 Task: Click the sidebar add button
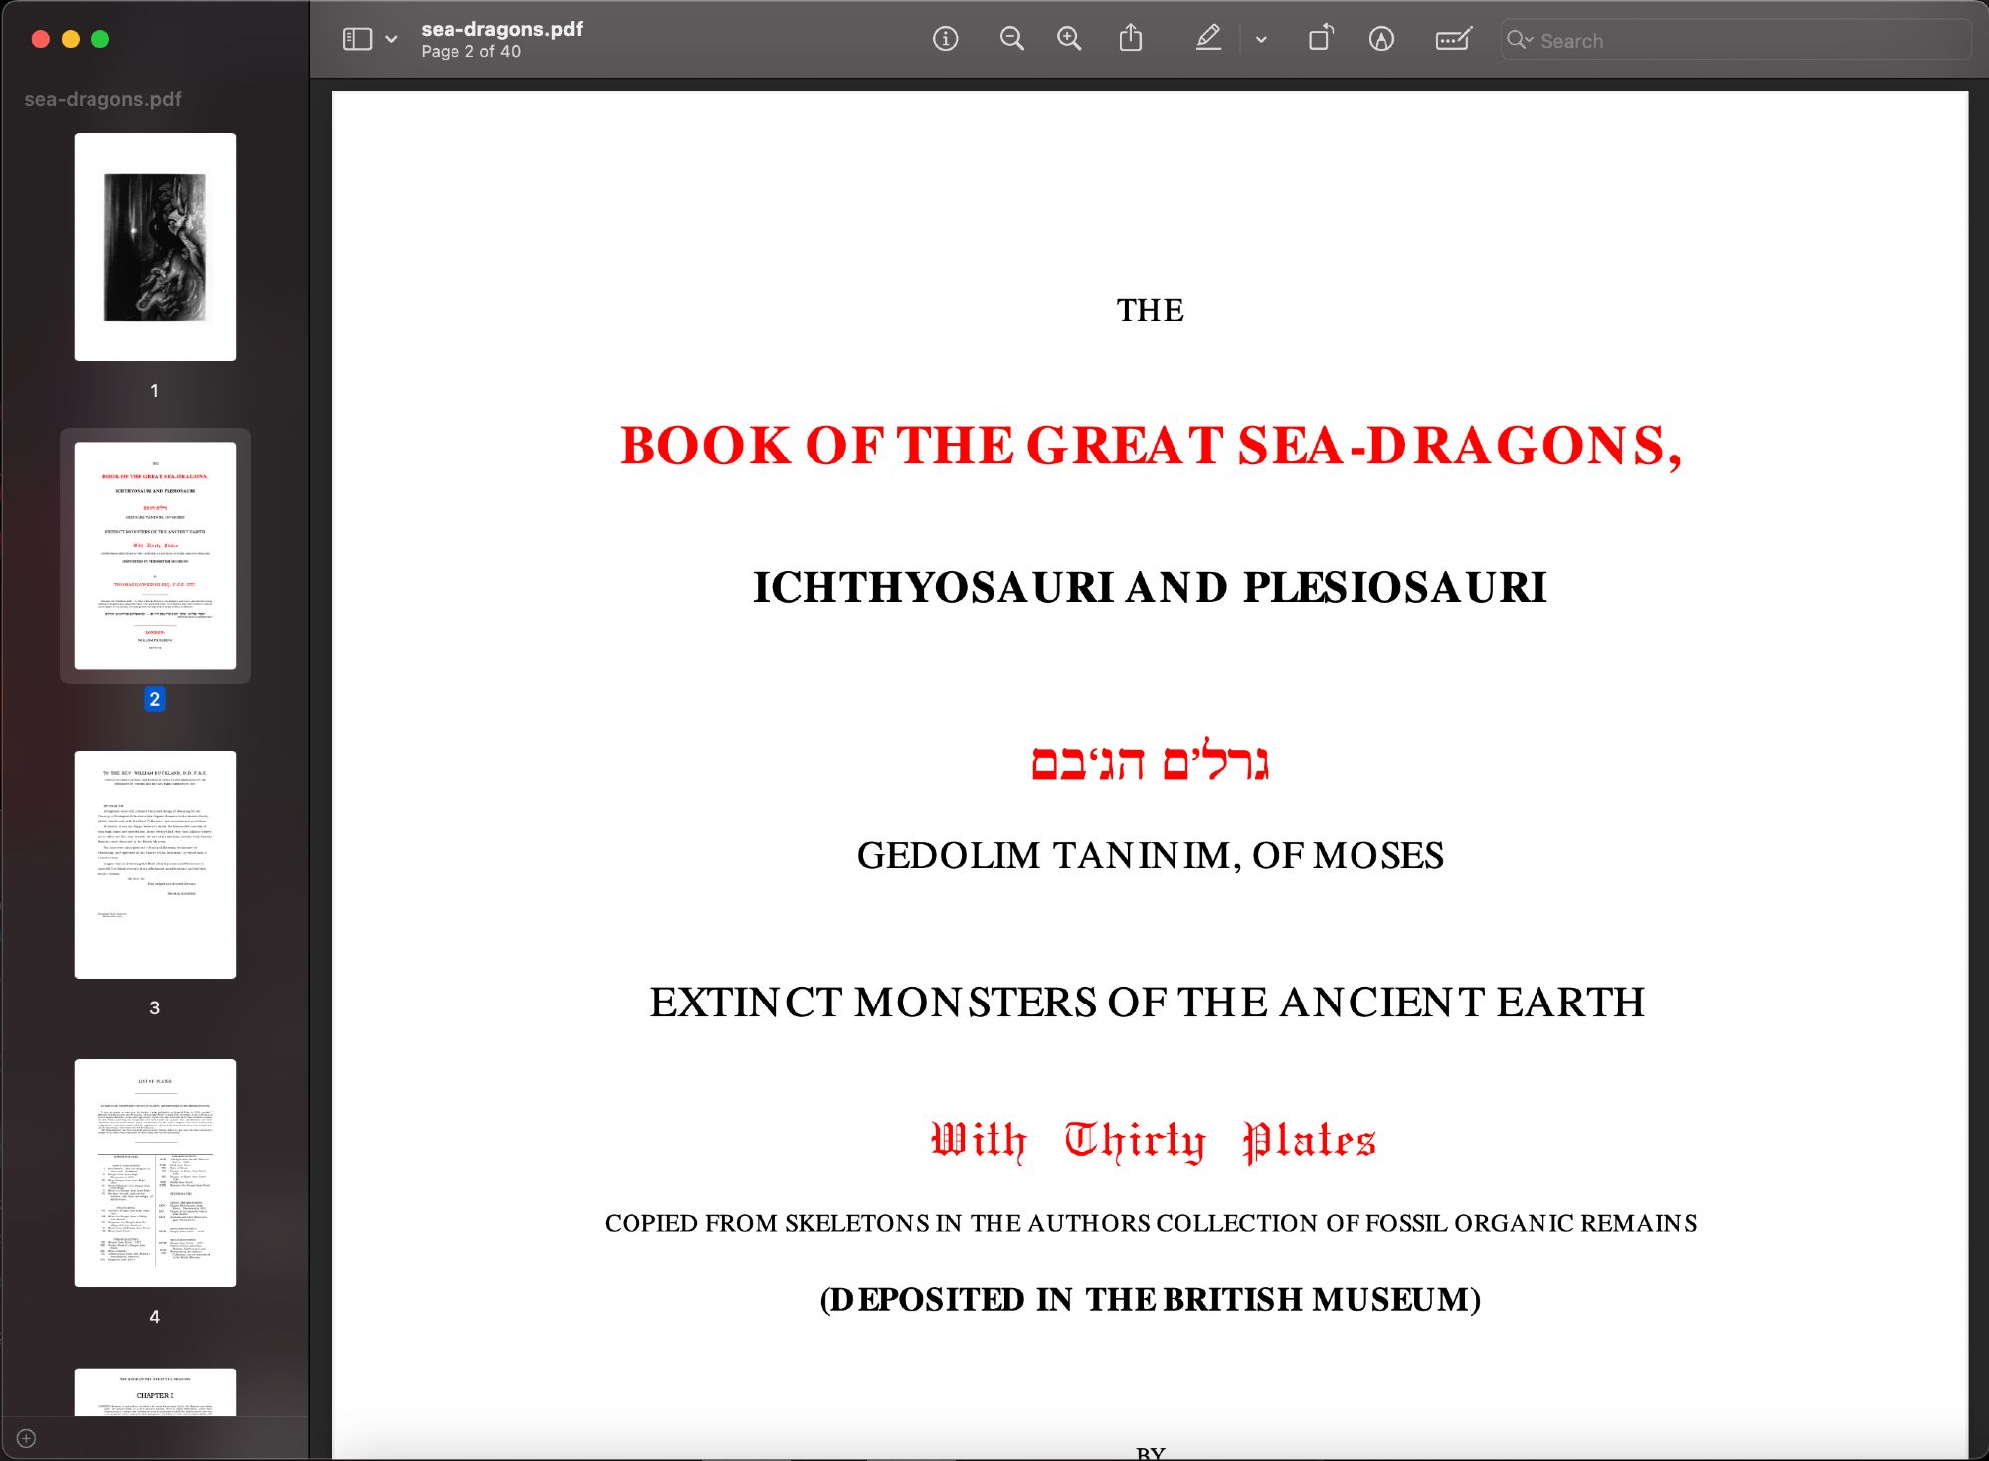(26, 1438)
